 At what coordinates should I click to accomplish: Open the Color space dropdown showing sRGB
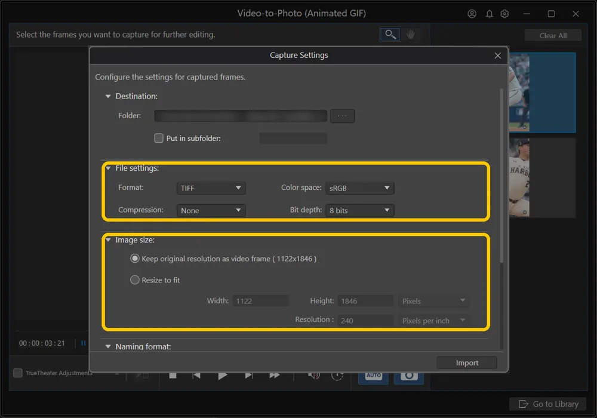click(x=360, y=188)
